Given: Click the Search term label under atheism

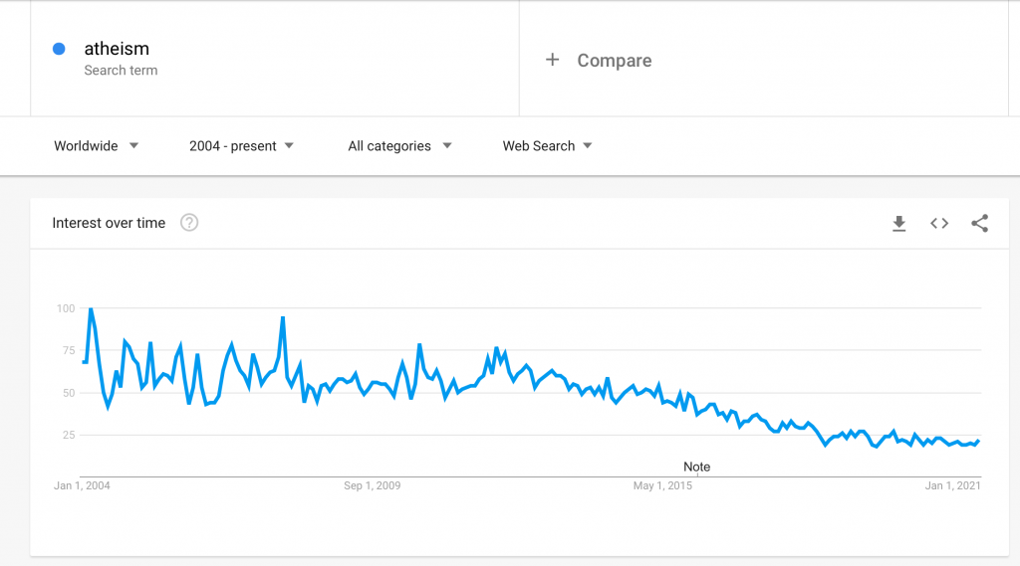Looking at the screenshot, I should tap(121, 71).
